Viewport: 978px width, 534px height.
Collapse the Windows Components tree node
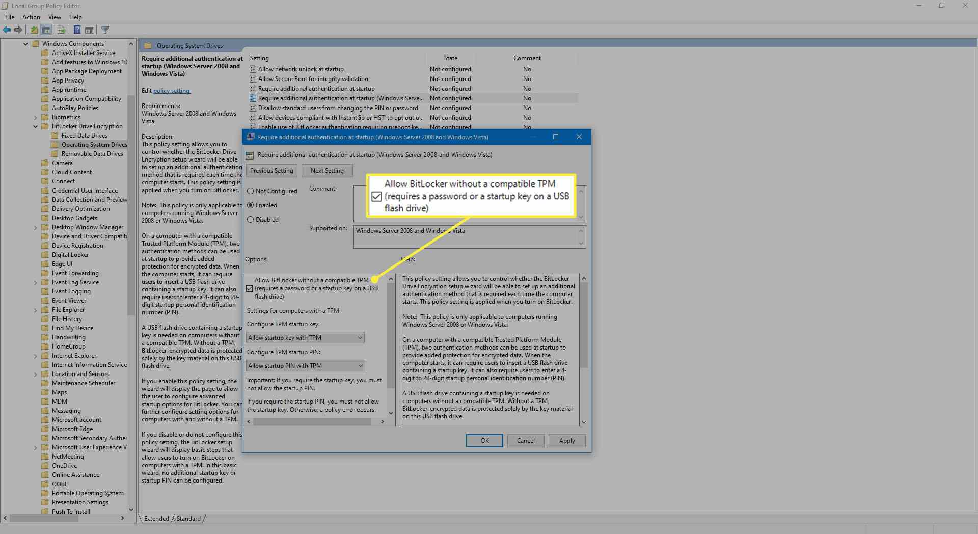point(25,44)
